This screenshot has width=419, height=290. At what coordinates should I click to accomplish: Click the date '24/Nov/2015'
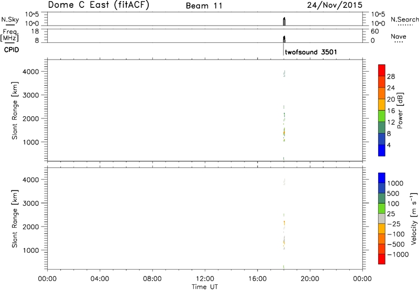coord(335,5)
